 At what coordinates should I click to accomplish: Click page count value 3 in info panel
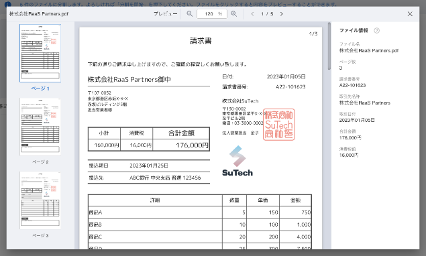coord(341,68)
